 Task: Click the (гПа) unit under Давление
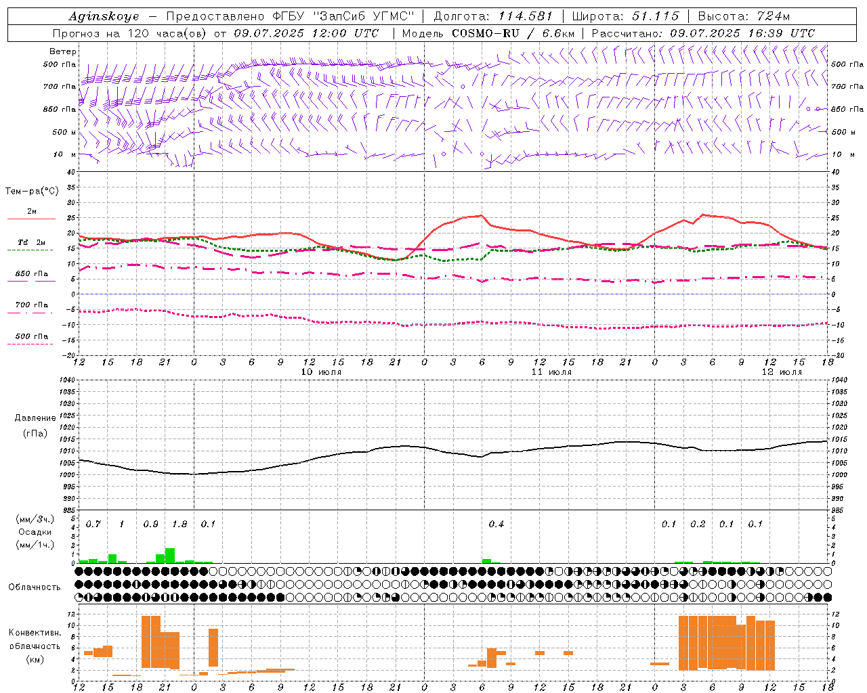click(x=35, y=433)
